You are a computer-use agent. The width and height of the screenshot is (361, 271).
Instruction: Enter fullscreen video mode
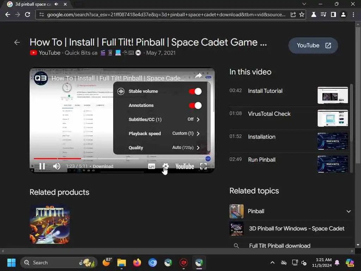pos(203,166)
